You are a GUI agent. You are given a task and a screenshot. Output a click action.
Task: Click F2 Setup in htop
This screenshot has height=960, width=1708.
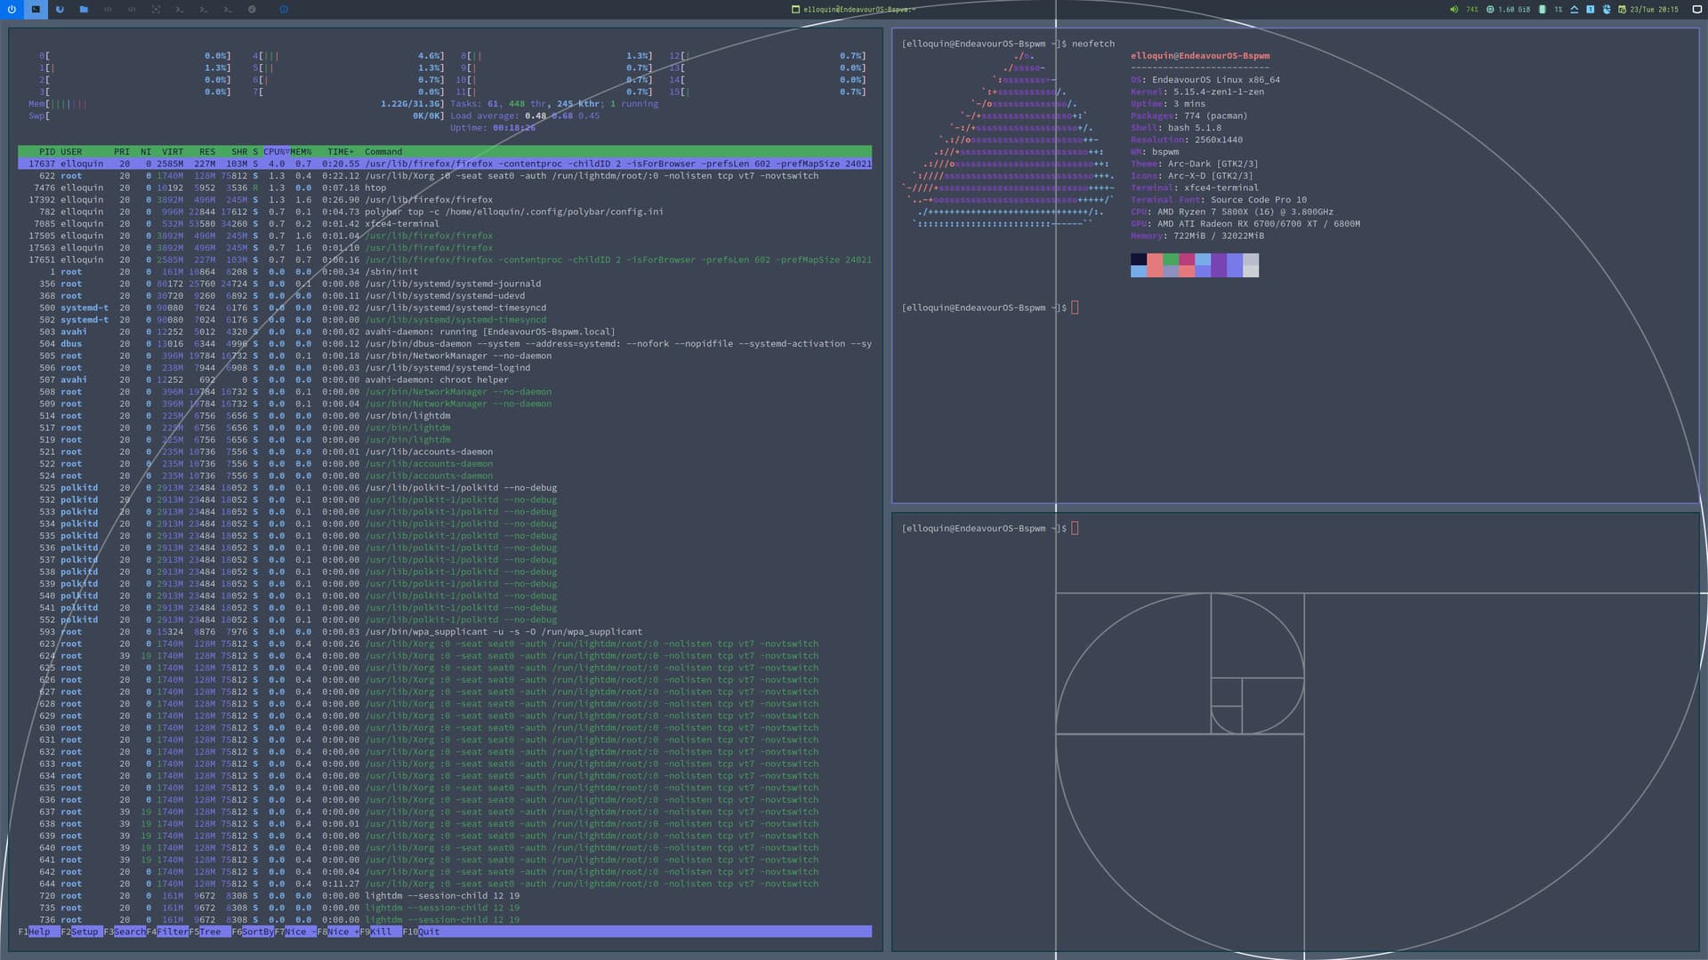(x=80, y=932)
